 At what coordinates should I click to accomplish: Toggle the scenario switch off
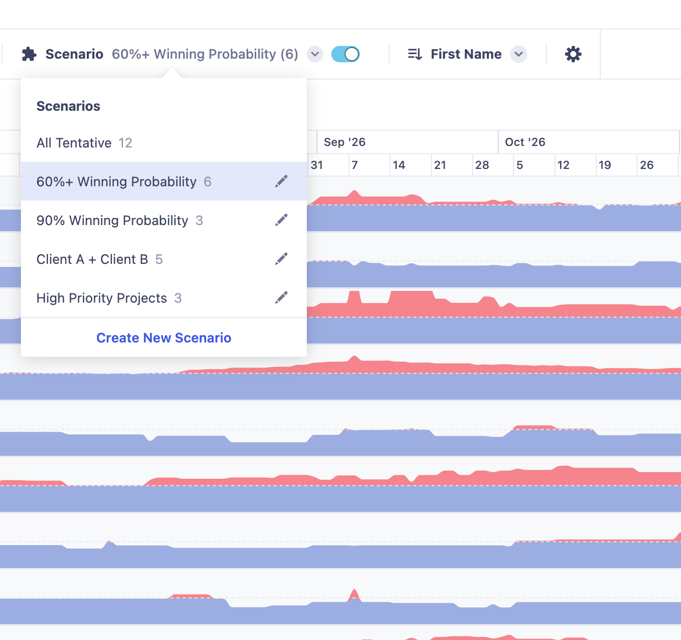(x=346, y=54)
